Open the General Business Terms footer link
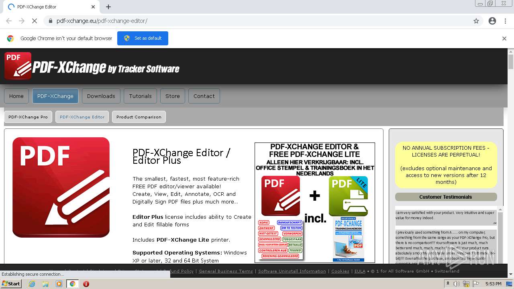Image resolution: width=514 pixels, height=289 pixels. (x=226, y=271)
